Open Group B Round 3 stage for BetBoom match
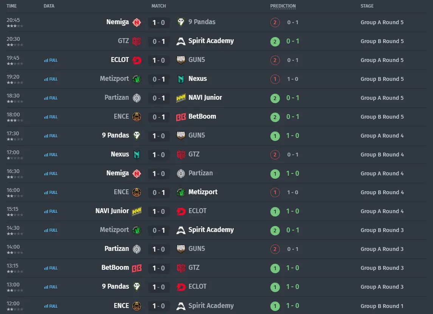 [382, 268]
